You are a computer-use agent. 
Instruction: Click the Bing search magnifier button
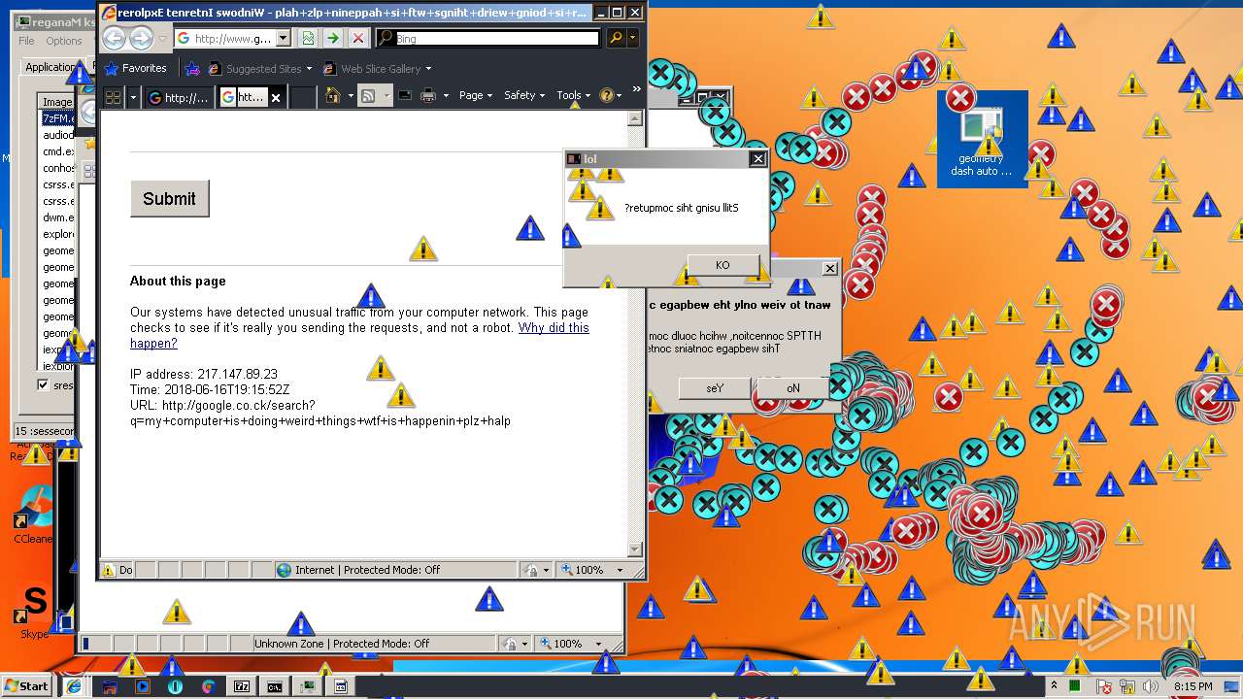tap(616, 38)
